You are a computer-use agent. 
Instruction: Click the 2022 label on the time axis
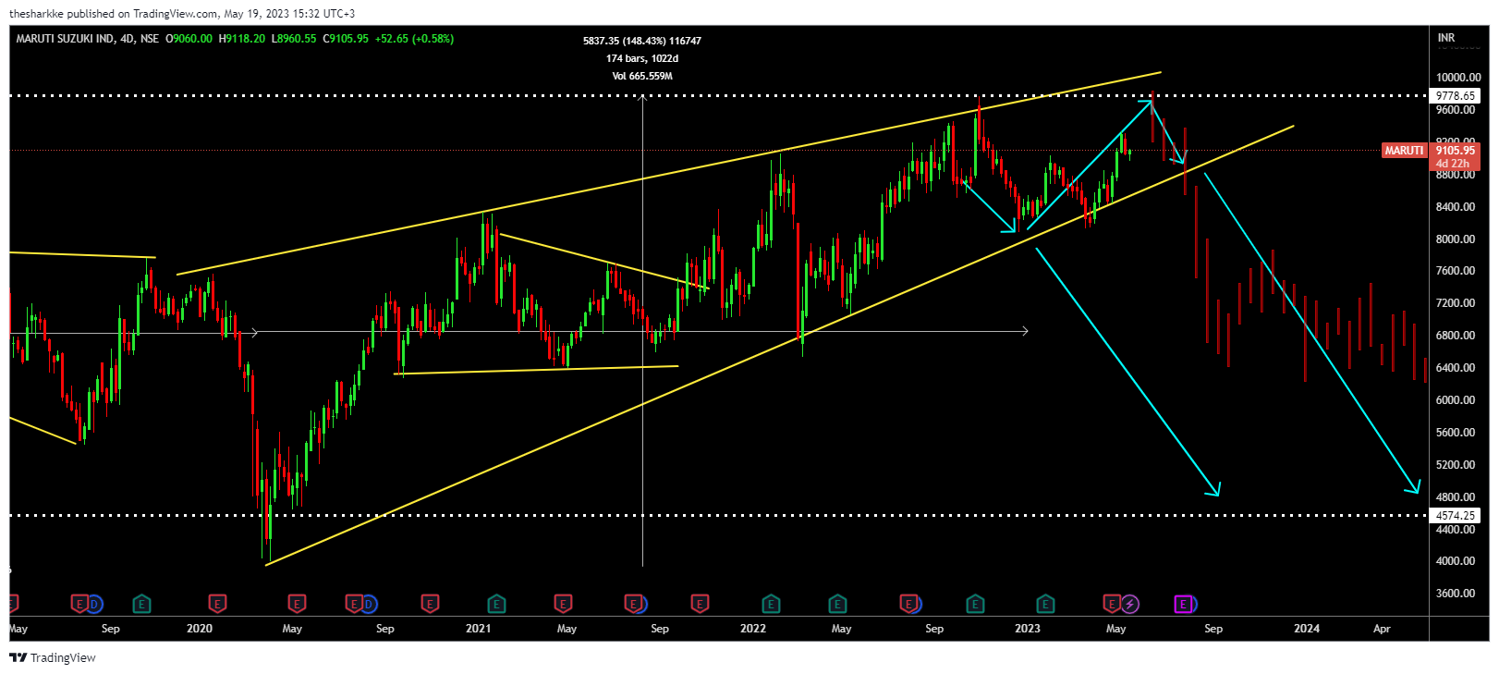[753, 629]
